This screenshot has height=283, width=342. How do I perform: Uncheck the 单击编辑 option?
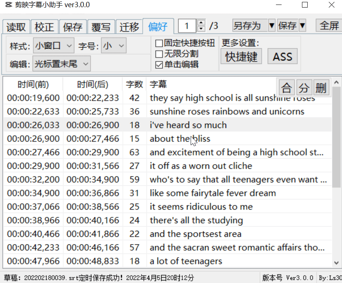(159, 63)
